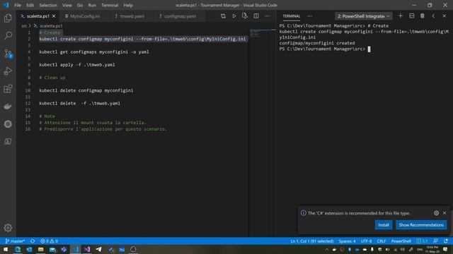The height and width of the screenshot is (254, 453).
Task: Run the script with the play icon
Action: [x=234, y=16]
